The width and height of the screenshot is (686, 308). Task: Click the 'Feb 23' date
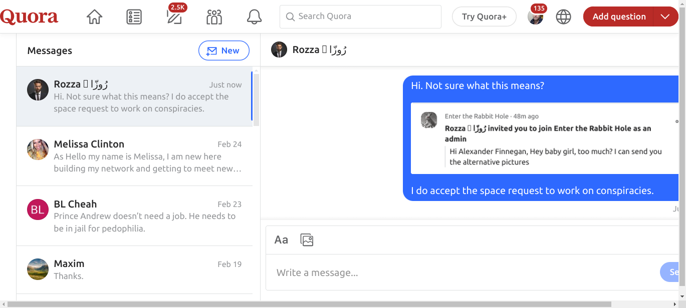pos(230,204)
